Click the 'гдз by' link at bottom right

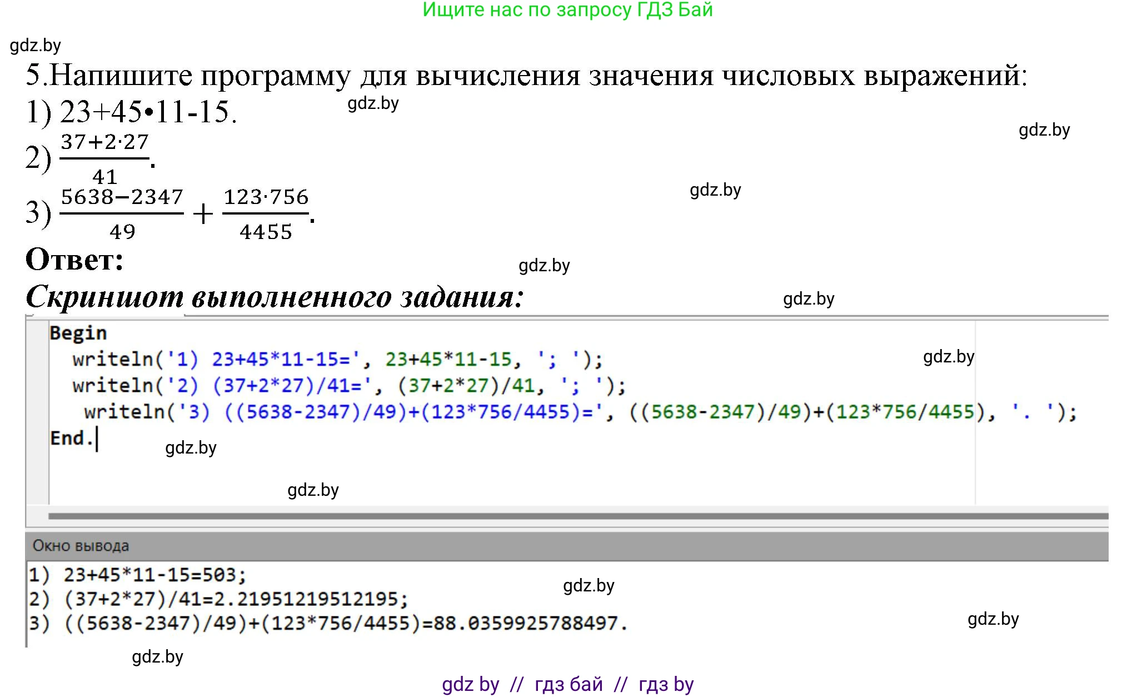tap(662, 684)
